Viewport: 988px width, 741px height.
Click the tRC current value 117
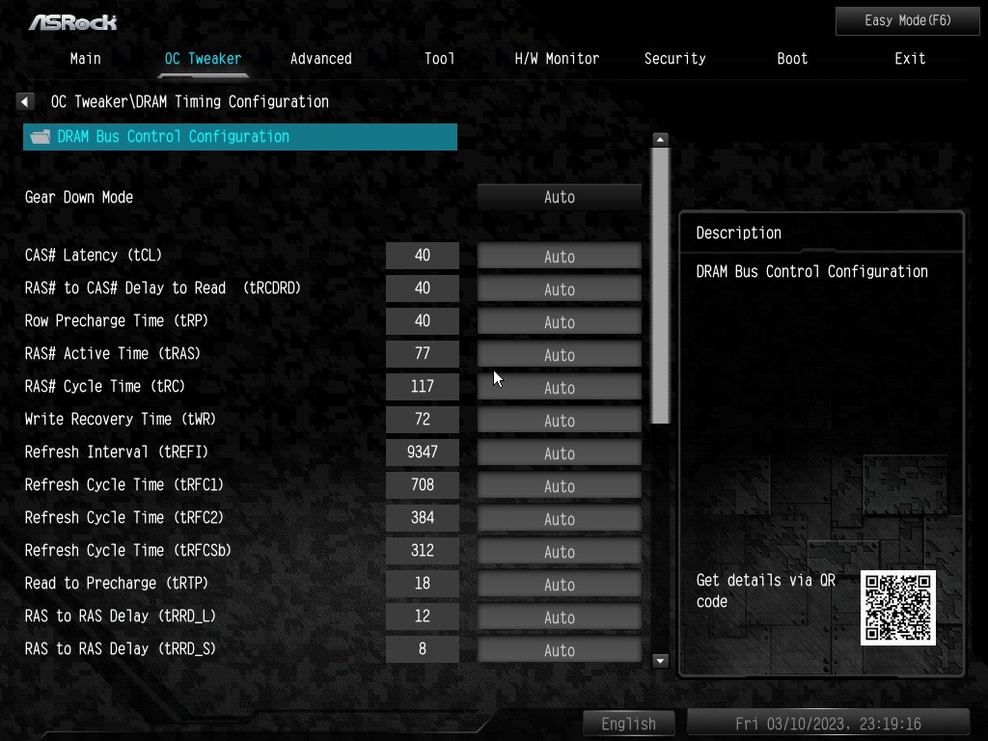tap(423, 386)
